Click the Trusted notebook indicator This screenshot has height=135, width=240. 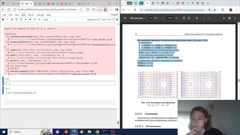(114, 15)
